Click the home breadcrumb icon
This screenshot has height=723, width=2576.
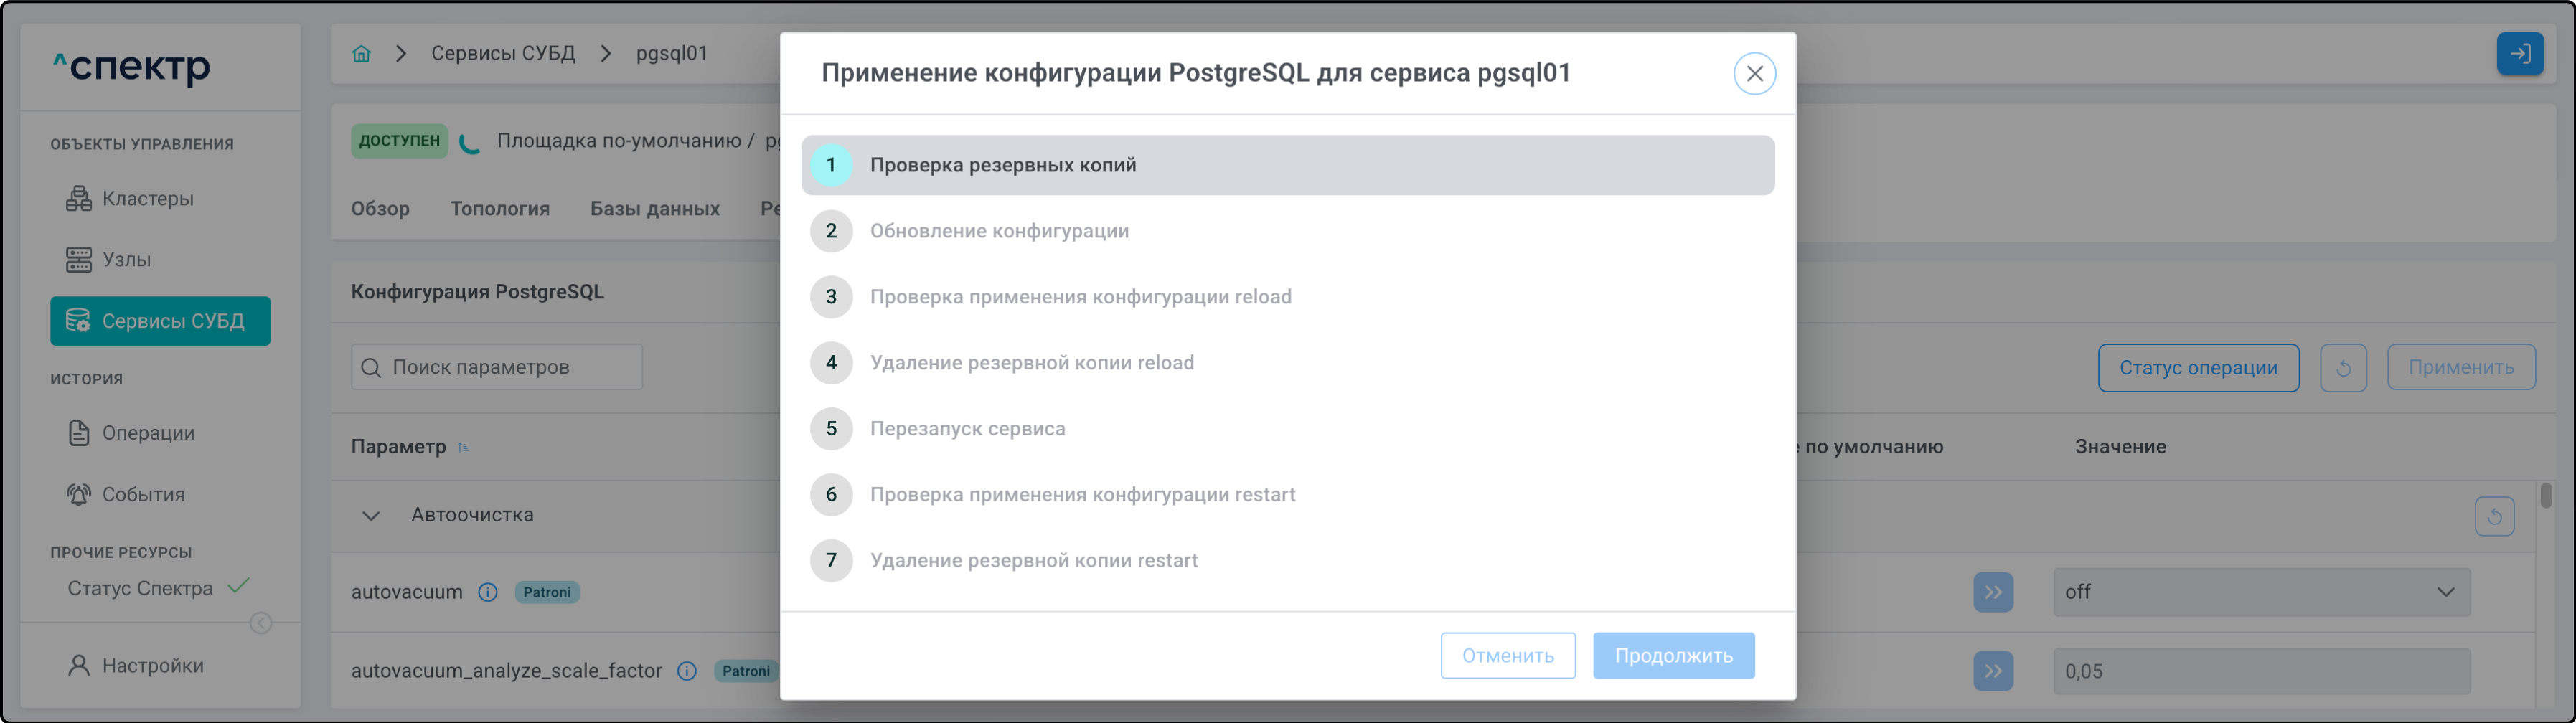click(x=361, y=54)
